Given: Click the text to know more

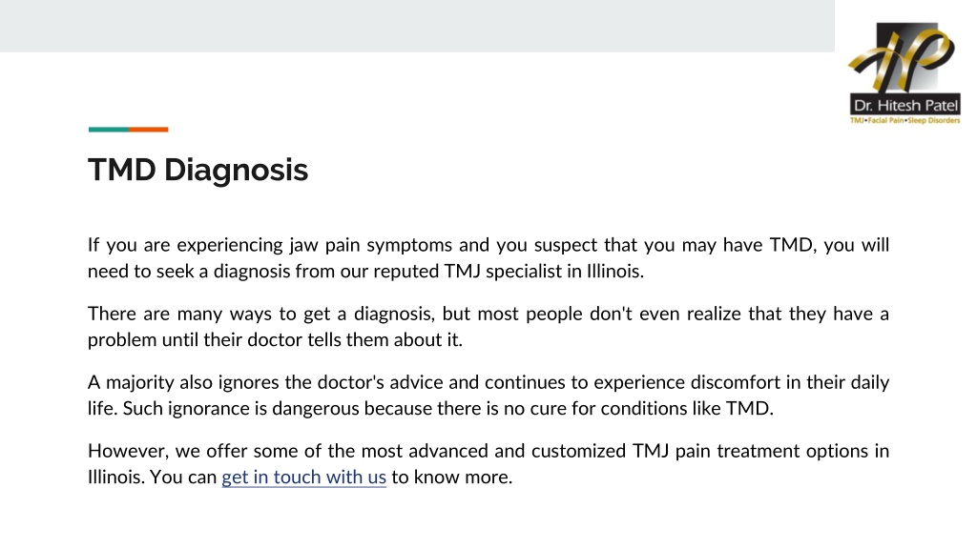Looking at the screenshot, I should coord(451,477).
